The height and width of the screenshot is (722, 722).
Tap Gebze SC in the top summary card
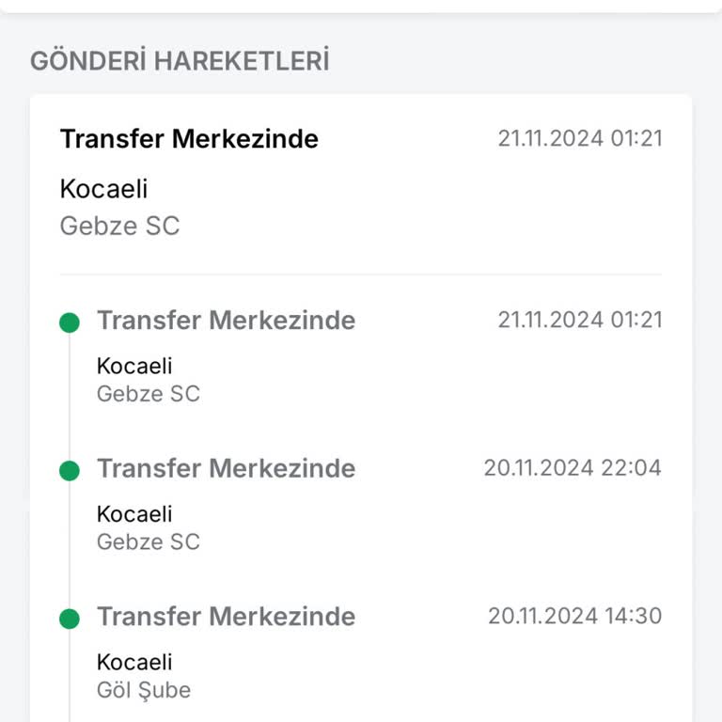(119, 227)
